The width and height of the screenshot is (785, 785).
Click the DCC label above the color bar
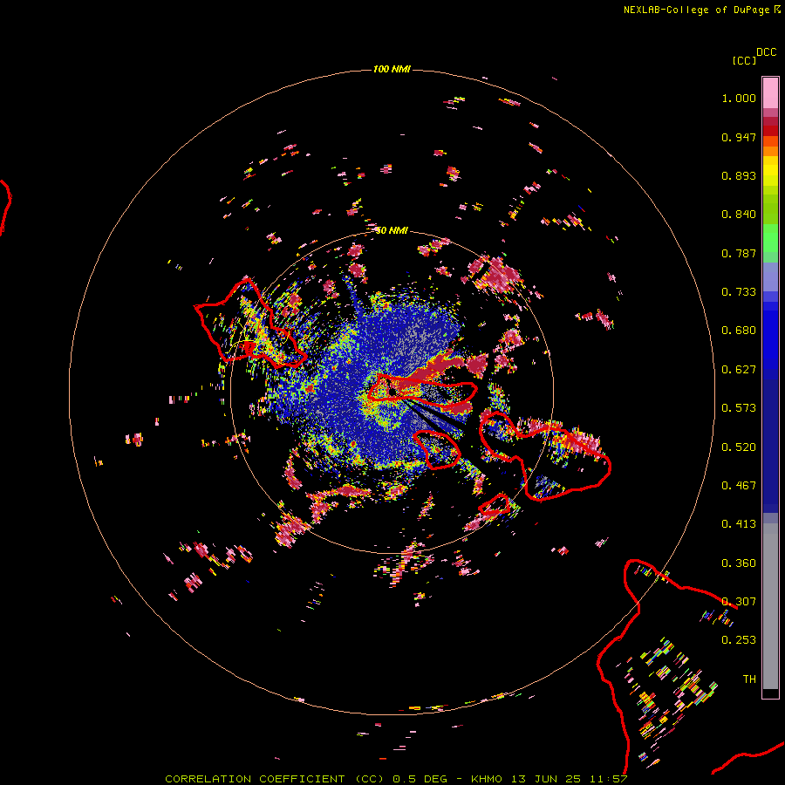[x=766, y=52]
